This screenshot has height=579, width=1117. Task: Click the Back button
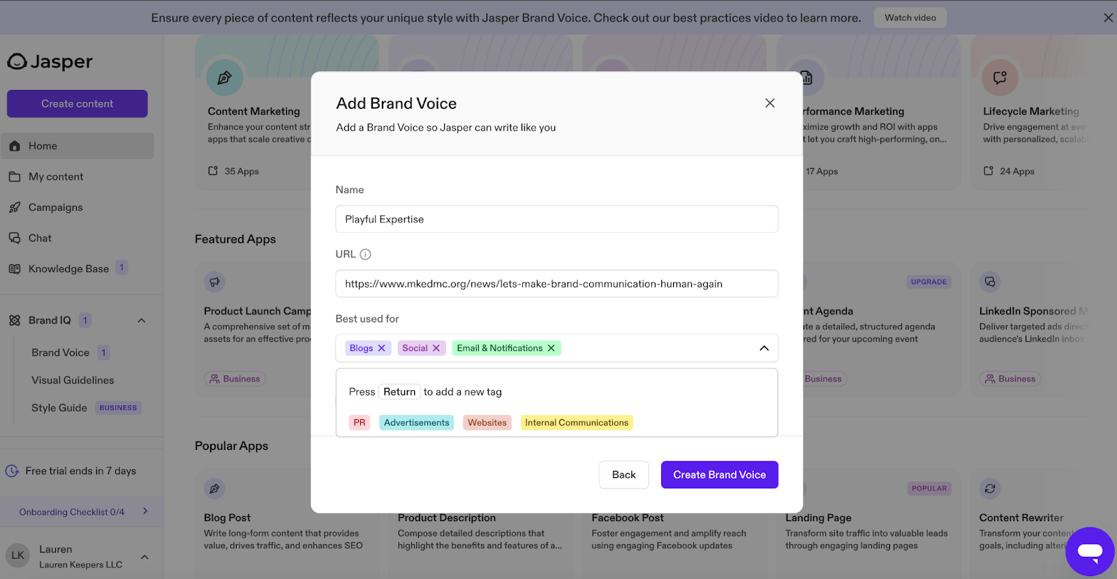click(x=624, y=475)
